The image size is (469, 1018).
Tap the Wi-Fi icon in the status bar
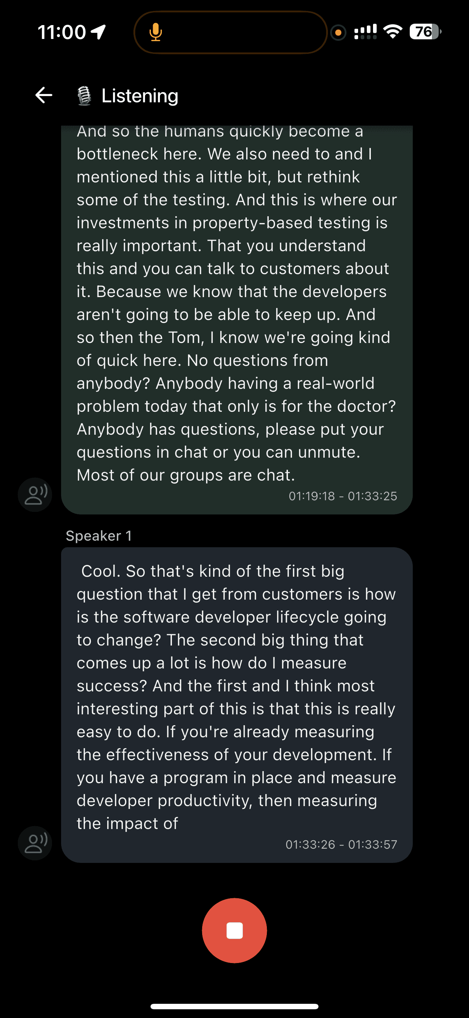(x=393, y=32)
